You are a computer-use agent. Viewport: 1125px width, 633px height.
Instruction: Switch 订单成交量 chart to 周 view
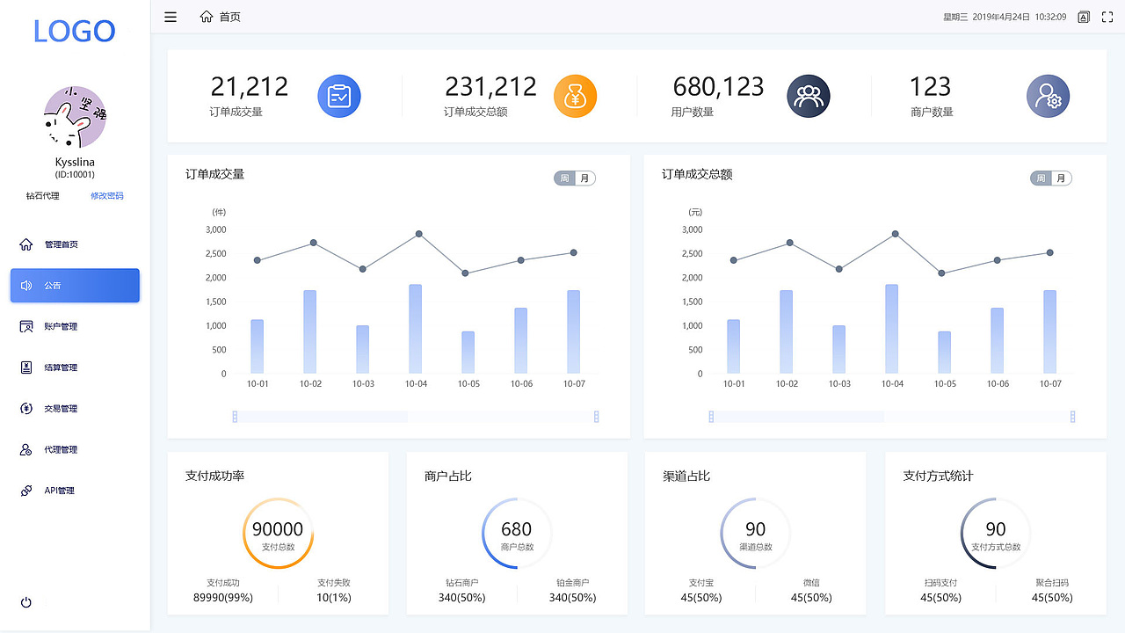click(564, 178)
